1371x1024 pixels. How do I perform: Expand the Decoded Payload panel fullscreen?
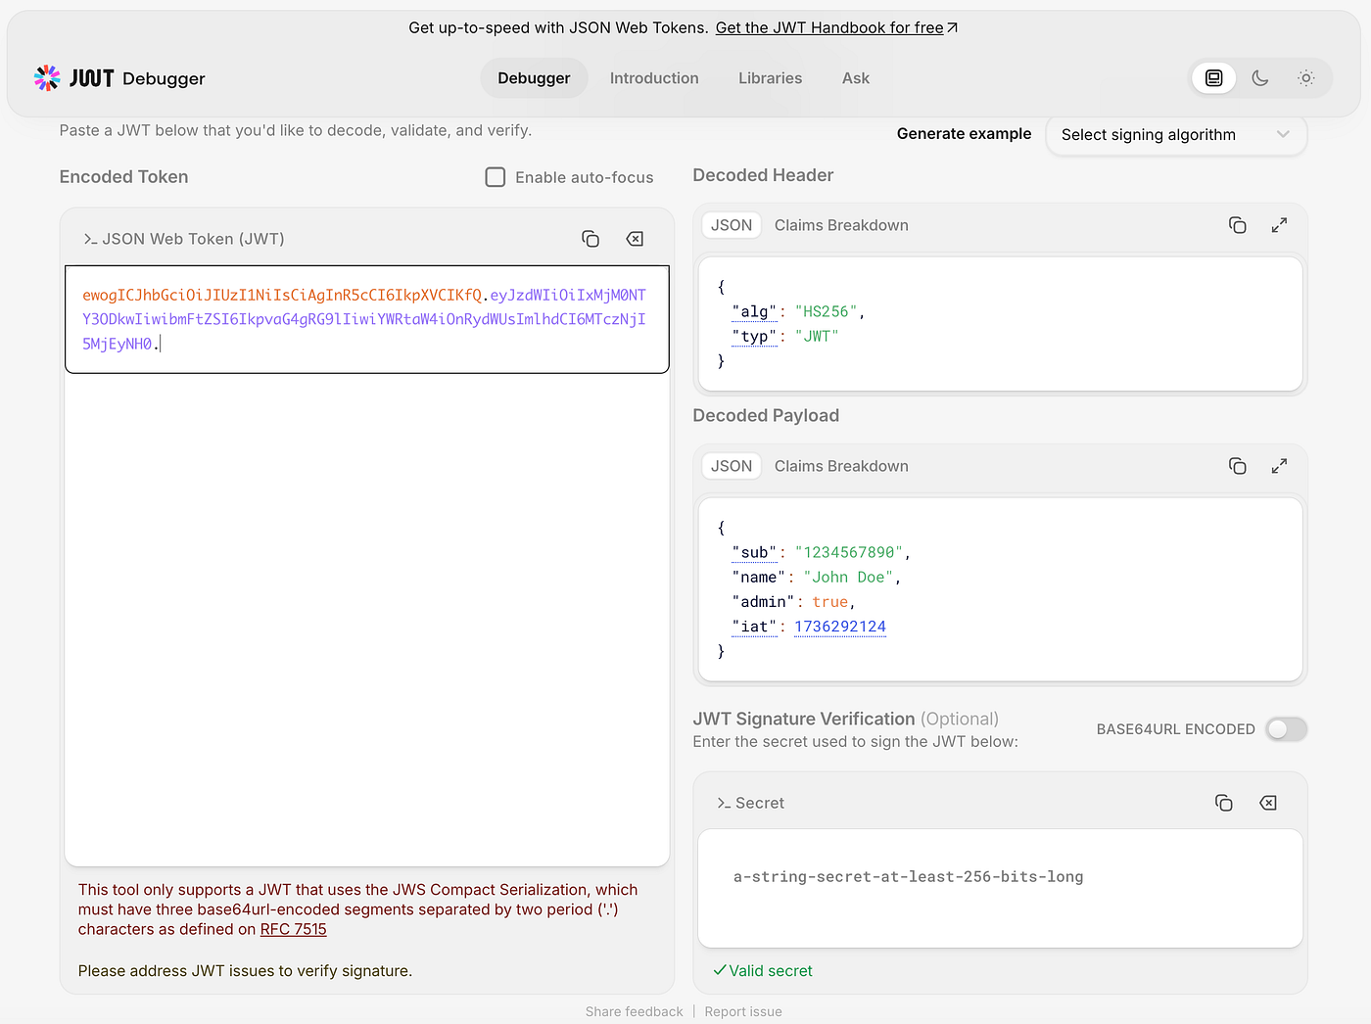[1279, 466]
